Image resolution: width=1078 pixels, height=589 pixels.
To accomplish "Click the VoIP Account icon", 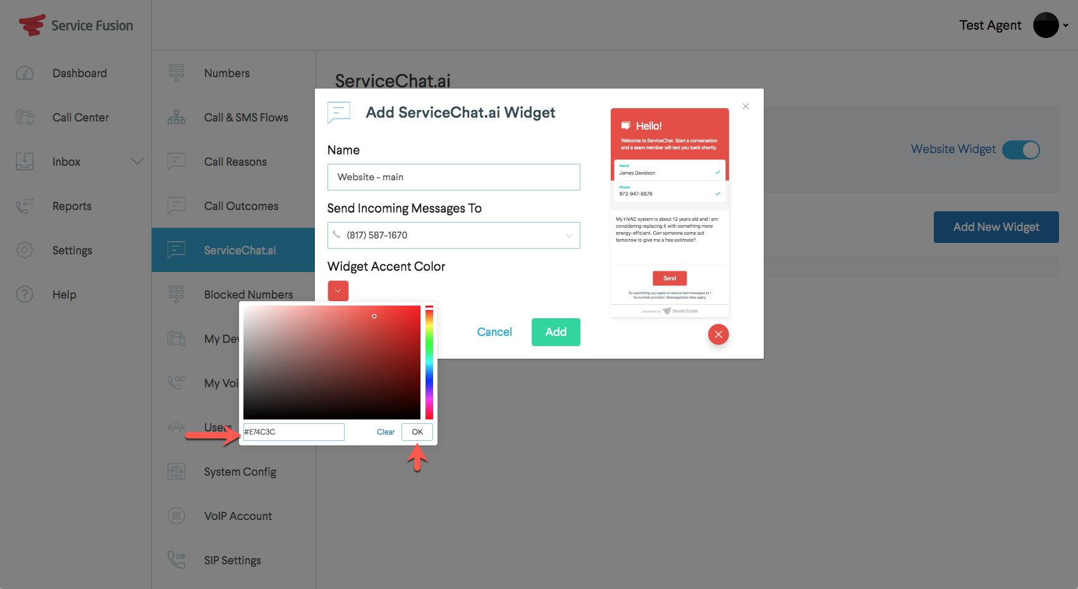I will point(176,516).
